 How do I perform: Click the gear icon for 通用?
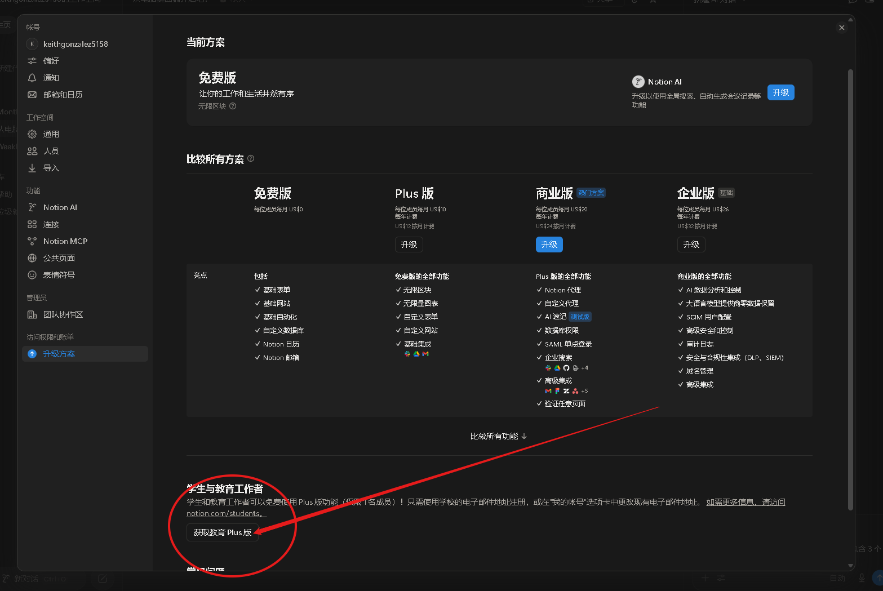[x=32, y=134]
